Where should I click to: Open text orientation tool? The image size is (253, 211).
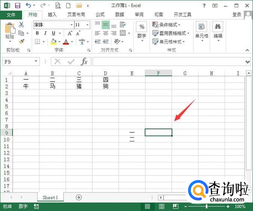tap(117, 42)
